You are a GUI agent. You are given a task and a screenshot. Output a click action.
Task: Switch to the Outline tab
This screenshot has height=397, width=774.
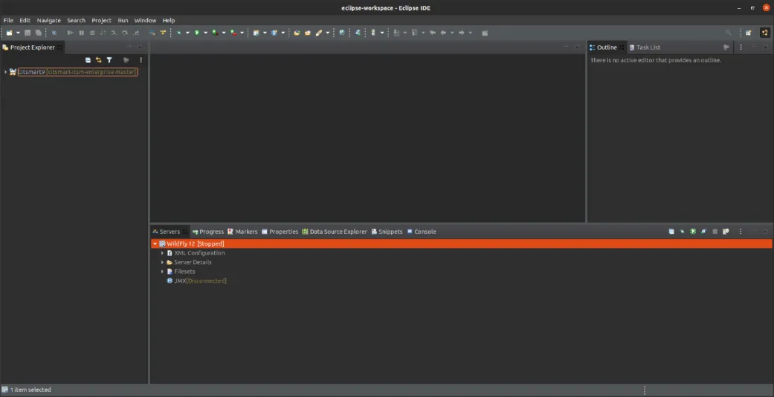tap(607, 47)
